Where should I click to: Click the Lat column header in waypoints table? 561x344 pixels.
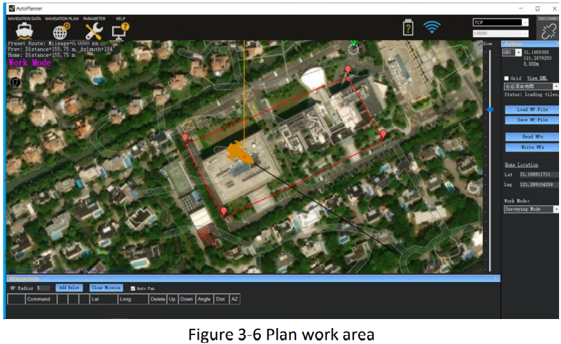pos(103,299)
